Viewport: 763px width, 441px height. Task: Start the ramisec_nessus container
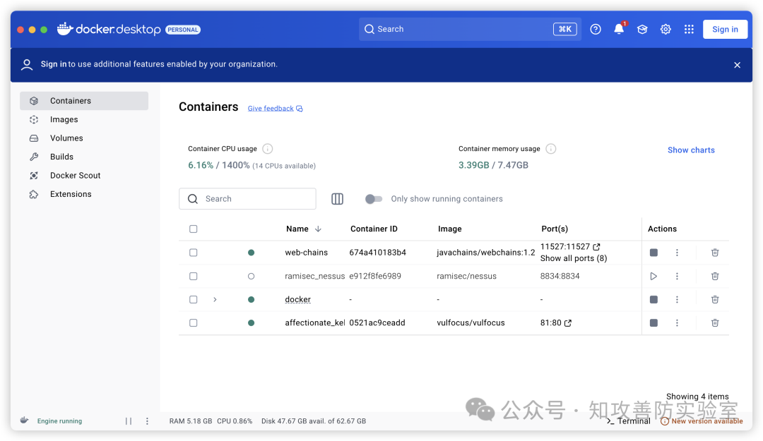click(653, 276)
